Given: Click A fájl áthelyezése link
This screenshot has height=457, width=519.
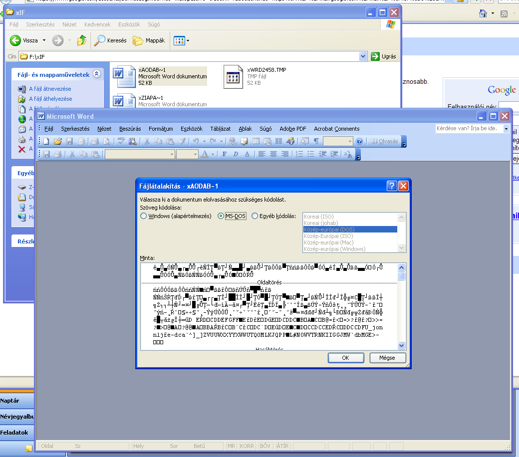Looking at the screenshot, I should (x=50, y=99).
